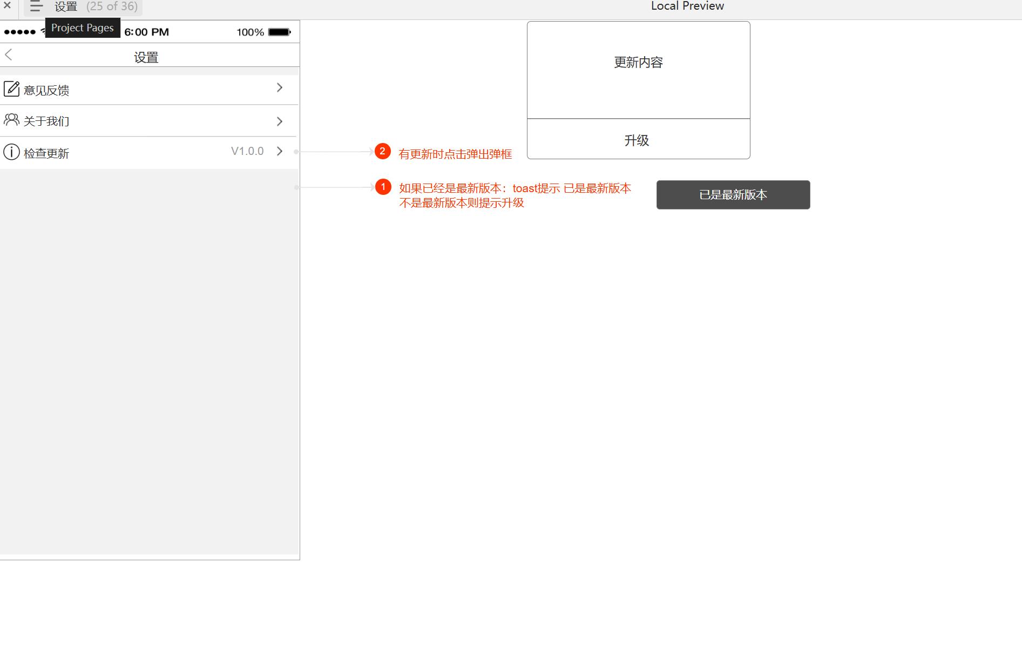Click the 关于我们 people icon
This screenshot has height=672, width=1022.
click(x=11, y=119)
